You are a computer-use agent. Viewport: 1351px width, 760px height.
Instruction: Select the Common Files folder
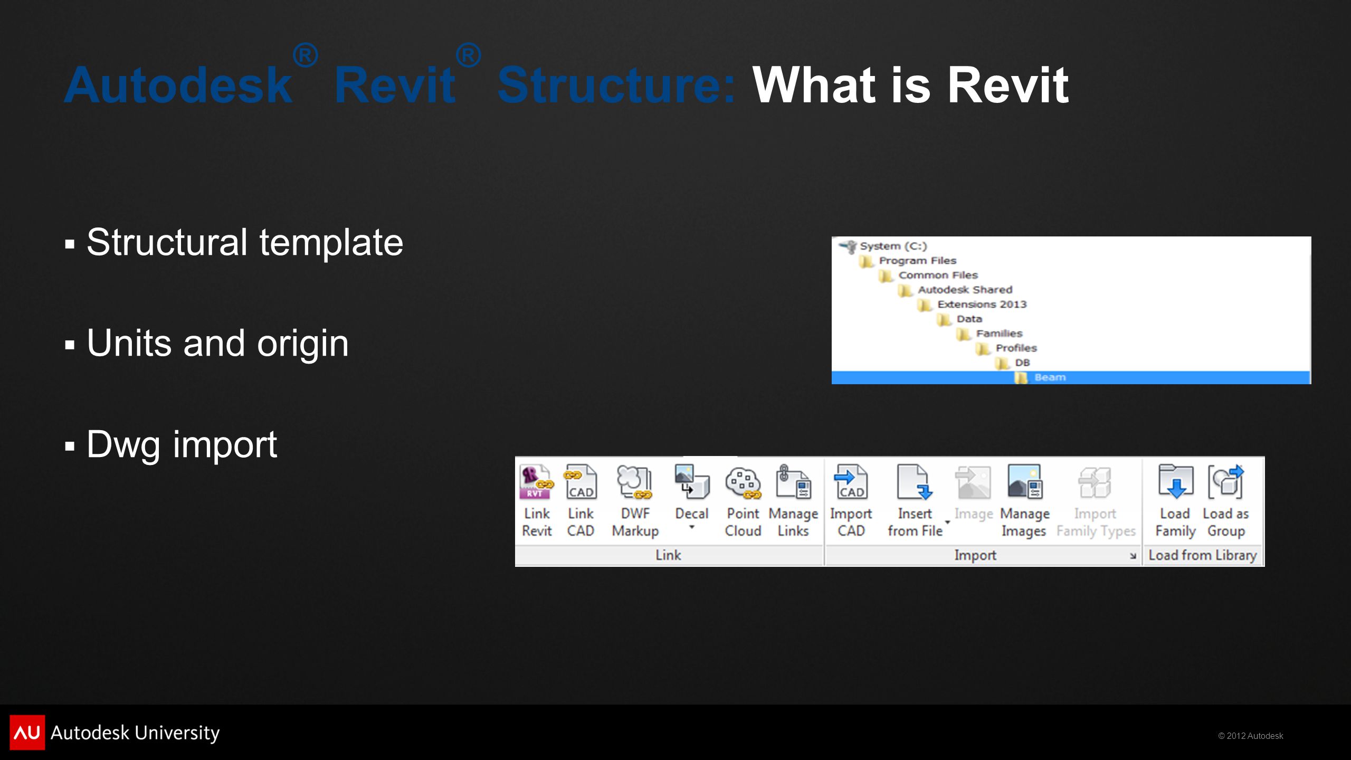pos(938,275)
